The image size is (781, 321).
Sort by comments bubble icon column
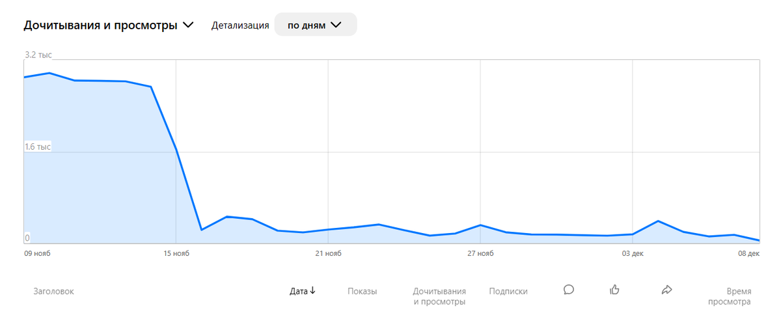pyautogui.click(x=568, y=290)
